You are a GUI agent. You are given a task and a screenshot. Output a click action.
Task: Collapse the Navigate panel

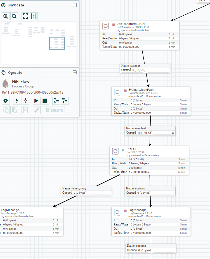pos(75,5)
